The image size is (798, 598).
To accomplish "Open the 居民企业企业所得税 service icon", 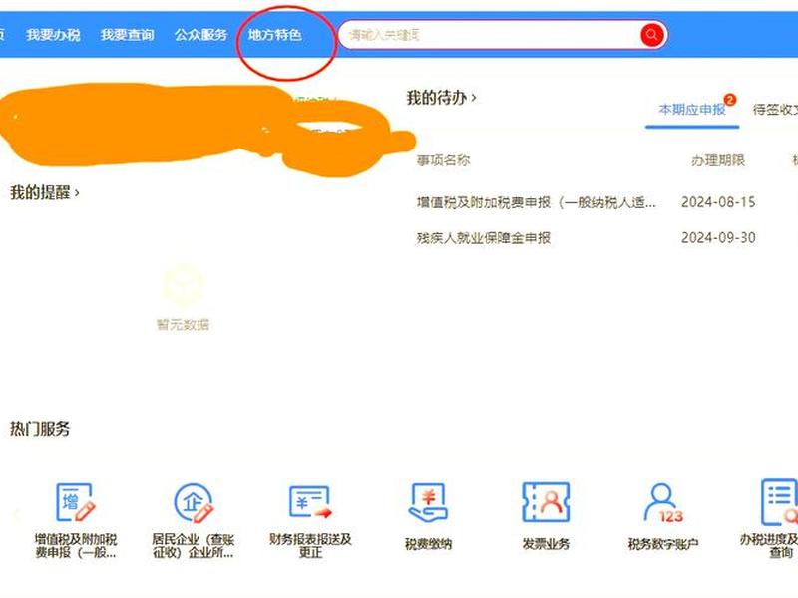I will coord(193,502).
